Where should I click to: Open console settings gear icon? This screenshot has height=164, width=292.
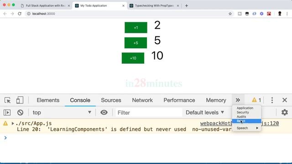pos(285,113)
